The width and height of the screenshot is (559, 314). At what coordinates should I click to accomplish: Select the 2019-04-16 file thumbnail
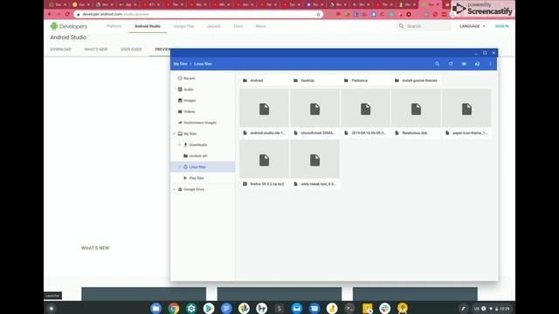pos(365,108)
